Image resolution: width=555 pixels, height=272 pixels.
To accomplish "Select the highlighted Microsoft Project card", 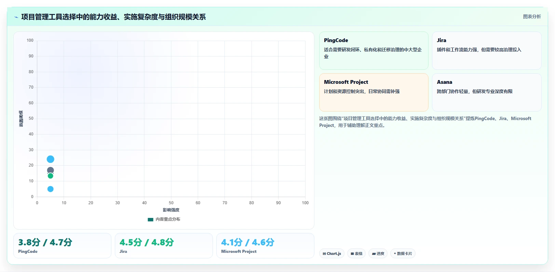I will [374, 92].
